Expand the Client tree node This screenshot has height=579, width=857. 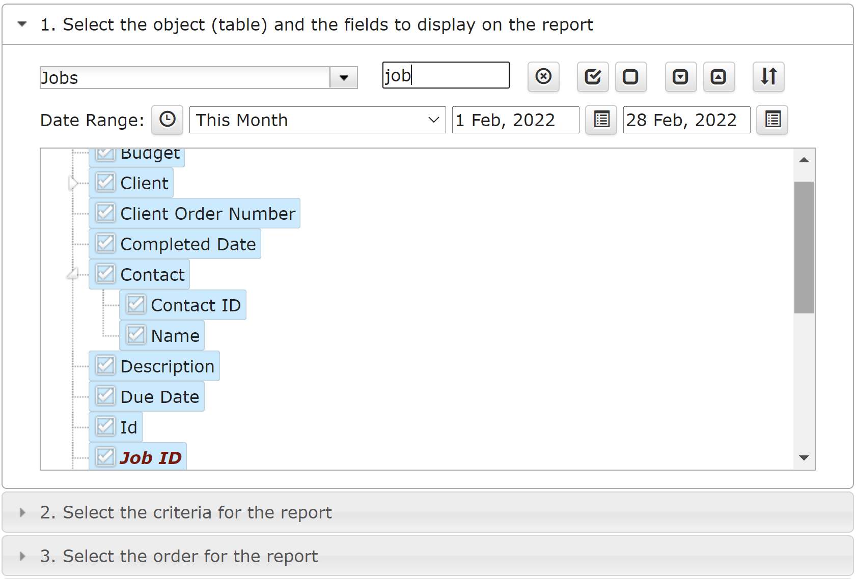[73, 183]
